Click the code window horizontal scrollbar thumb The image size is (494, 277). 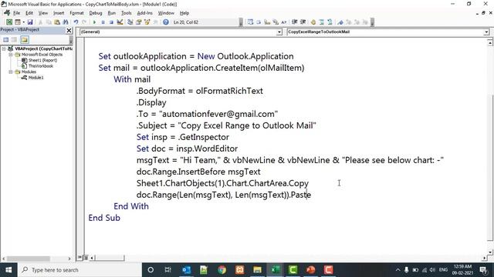[x=110, y=258]
